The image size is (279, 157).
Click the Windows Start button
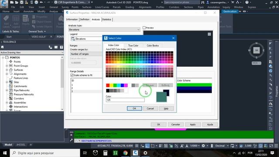click(x=5, y=153)
